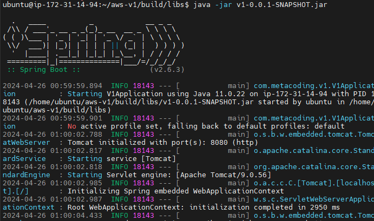Click timestamp '2024-04-26 01:00:02.788'

pos(53,135)
